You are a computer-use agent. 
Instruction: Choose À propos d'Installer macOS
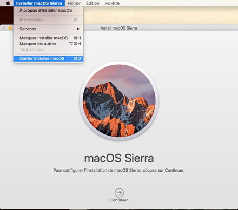click(x=48, y=10)
